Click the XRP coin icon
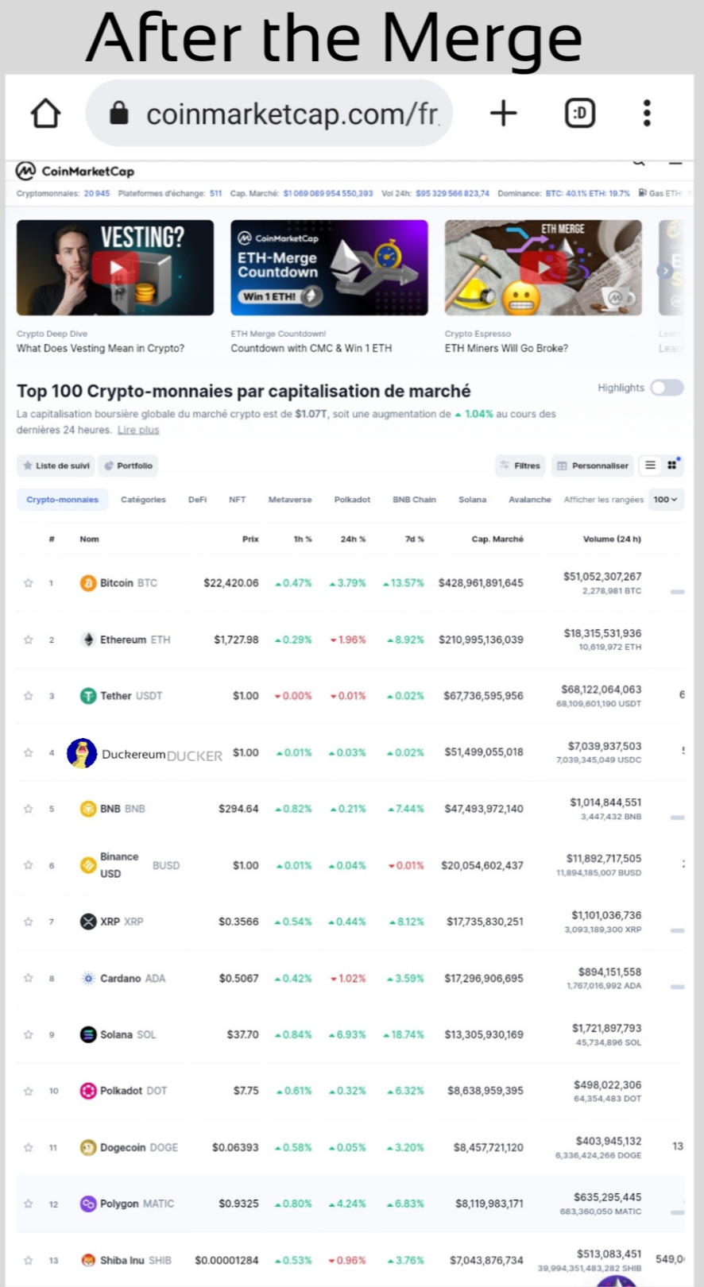The height and width of the screenshot is (1287, 704). (x=88, y=922)
